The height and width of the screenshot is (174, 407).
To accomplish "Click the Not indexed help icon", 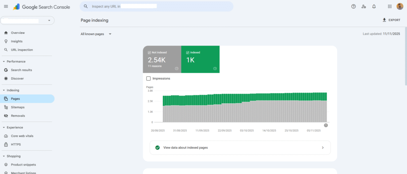I will pos(176,68).
